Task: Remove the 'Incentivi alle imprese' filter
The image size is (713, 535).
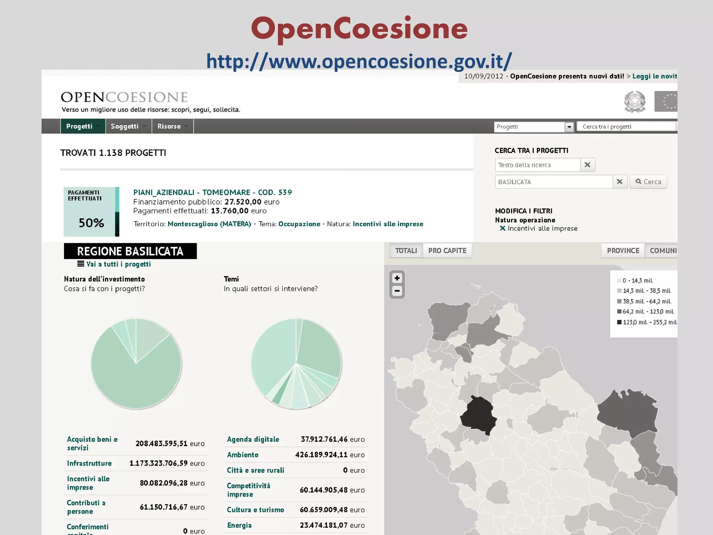Action: coord(502,228)
